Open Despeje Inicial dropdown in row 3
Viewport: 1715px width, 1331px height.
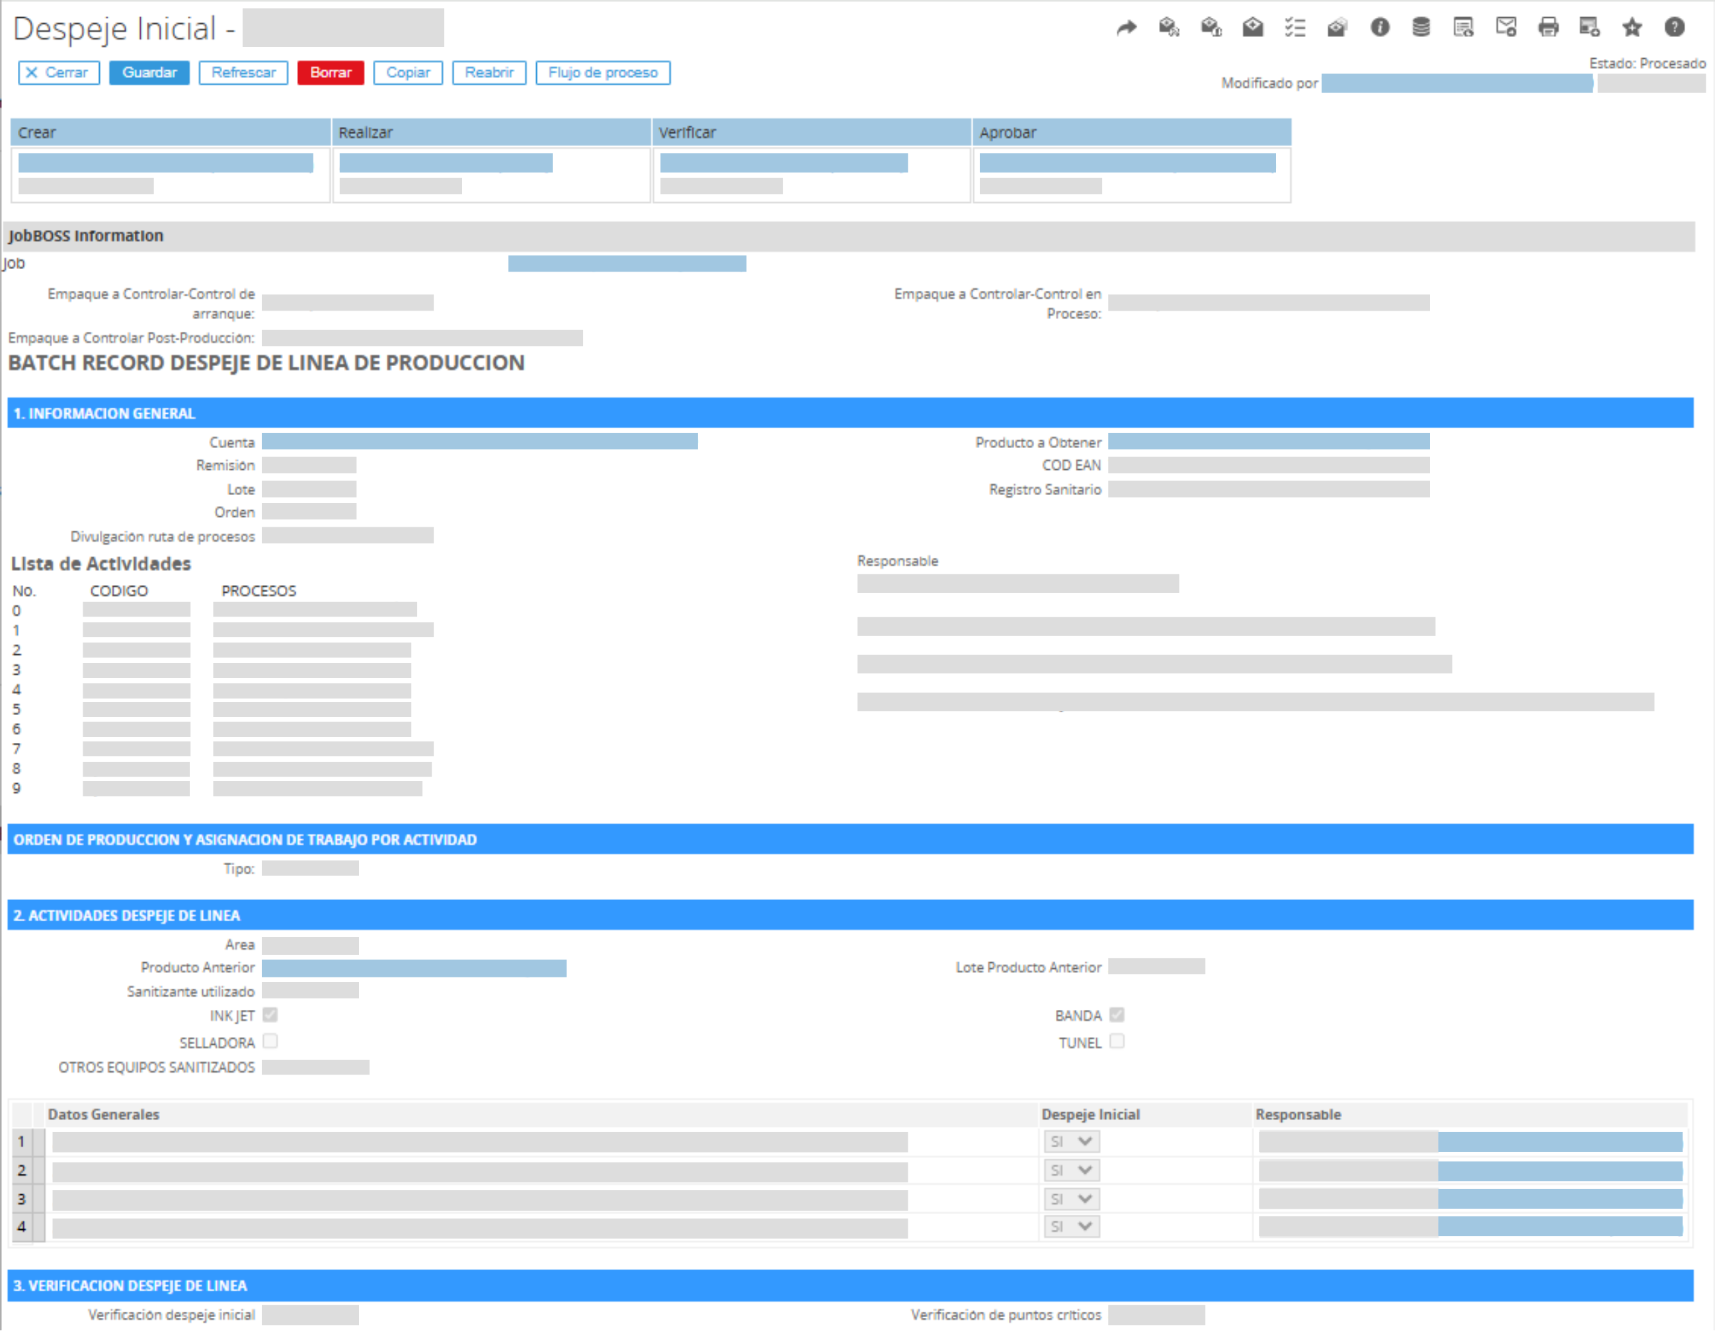click(x=1071, y=1199)
